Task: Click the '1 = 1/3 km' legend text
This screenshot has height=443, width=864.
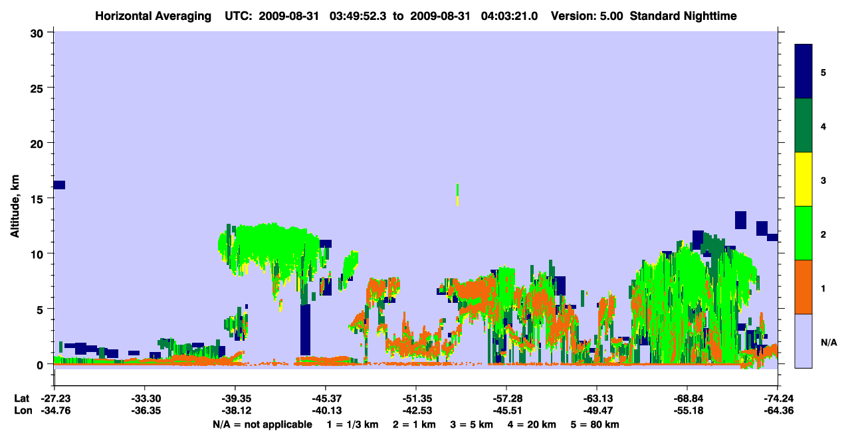Action: click(352, 424)
